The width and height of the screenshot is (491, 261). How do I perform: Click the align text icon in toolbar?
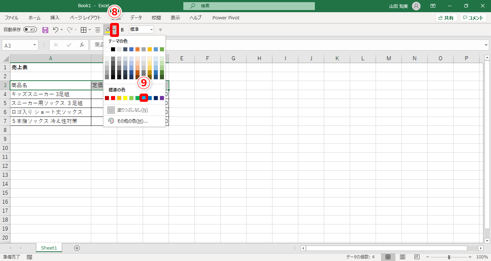pos(97,30)
